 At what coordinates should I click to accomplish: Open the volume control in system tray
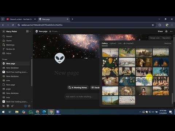click(x=153, y=112)
